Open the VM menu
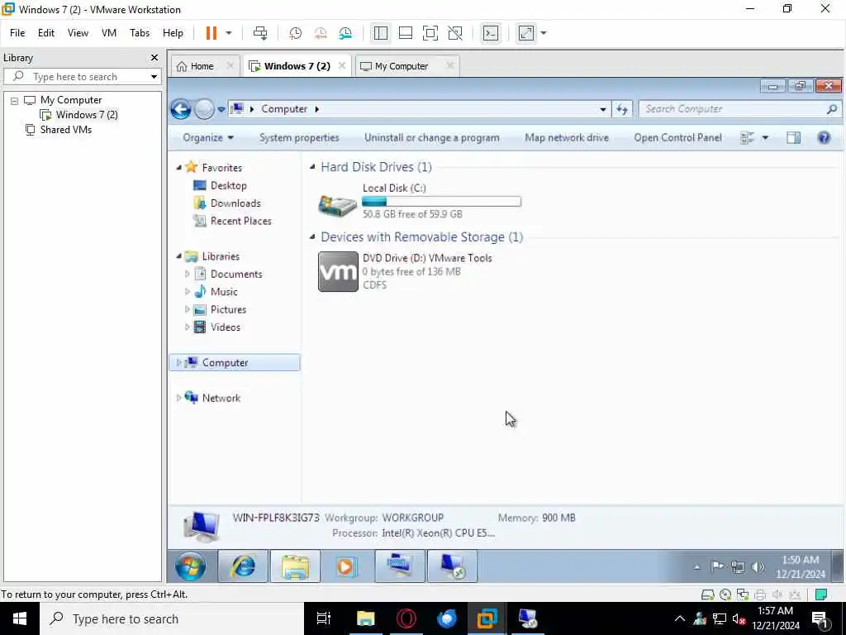This screenshot has width=846, height=635. pyautogui.click(x=109, y=33)
